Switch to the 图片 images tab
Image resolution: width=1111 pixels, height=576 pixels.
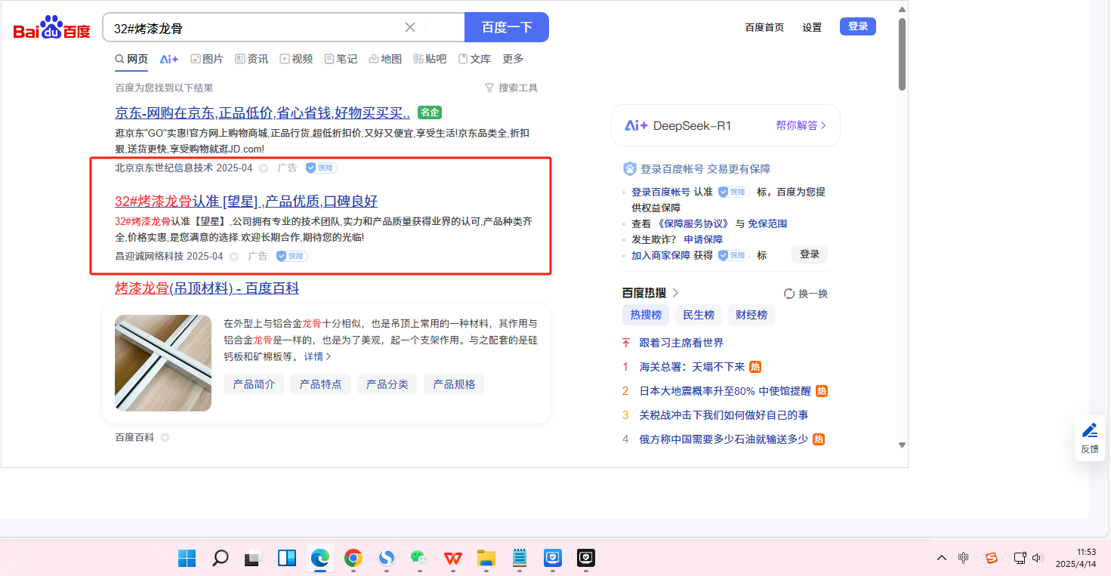(206, 59)
